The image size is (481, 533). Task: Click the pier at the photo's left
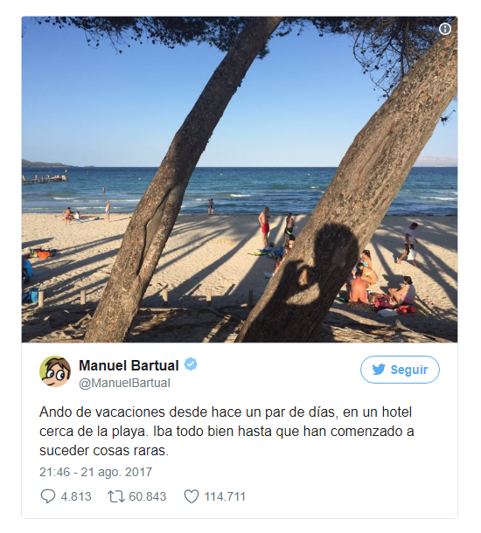coord(45,179)
